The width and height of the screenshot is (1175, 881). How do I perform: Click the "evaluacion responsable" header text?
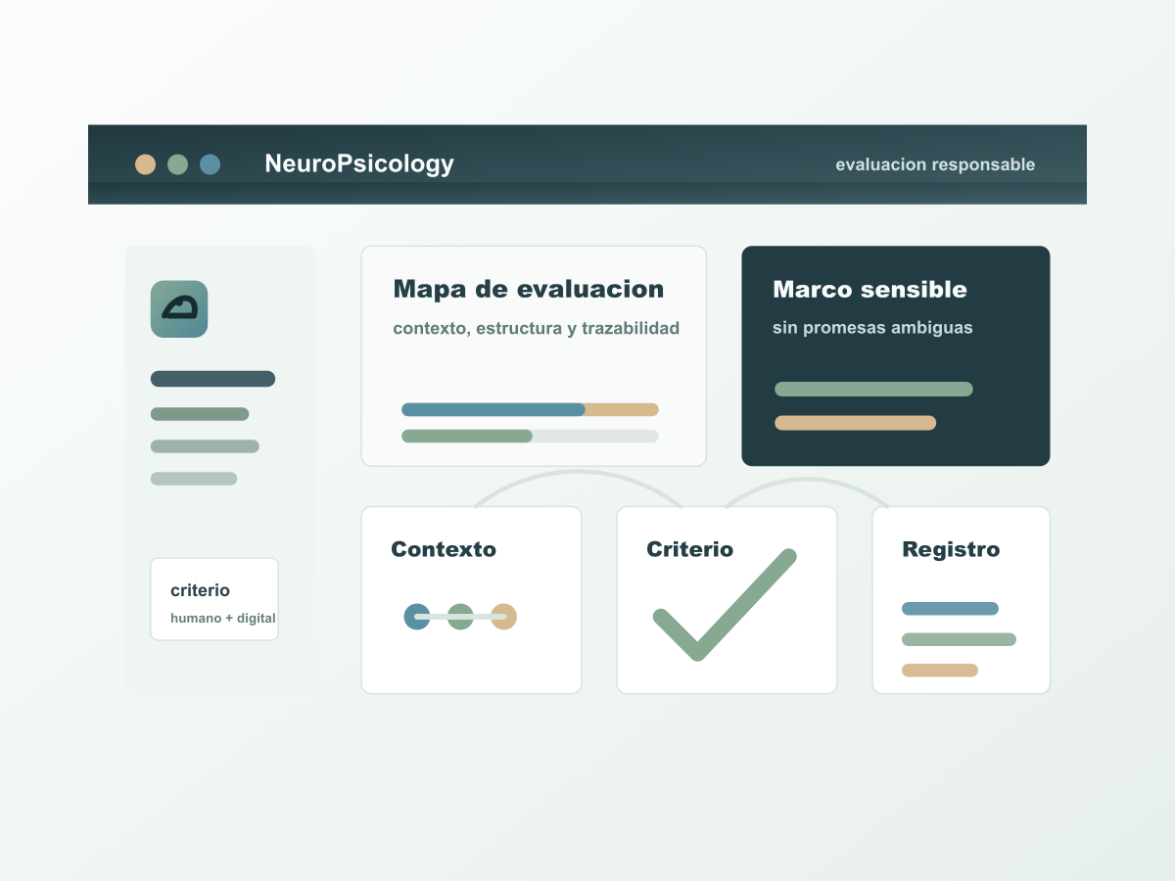(935, 164)
